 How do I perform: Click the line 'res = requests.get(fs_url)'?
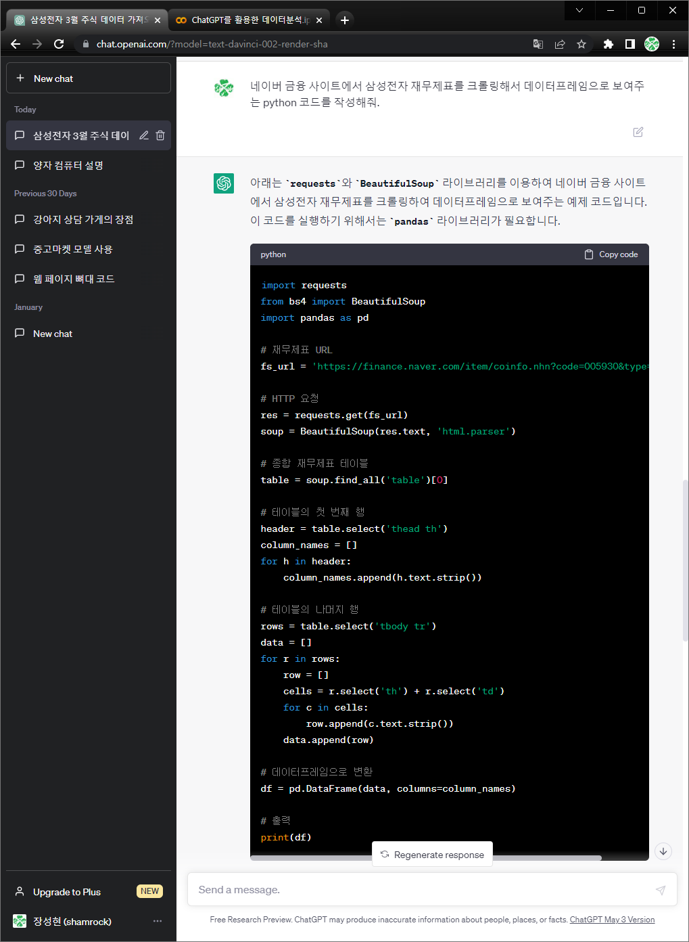[334, 416]
